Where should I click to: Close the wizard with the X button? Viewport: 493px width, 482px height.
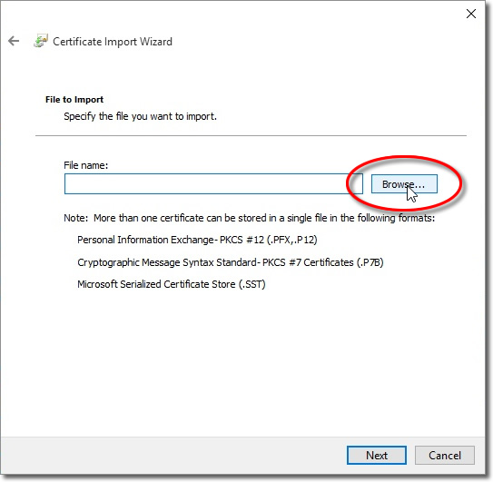click(470, 14)
